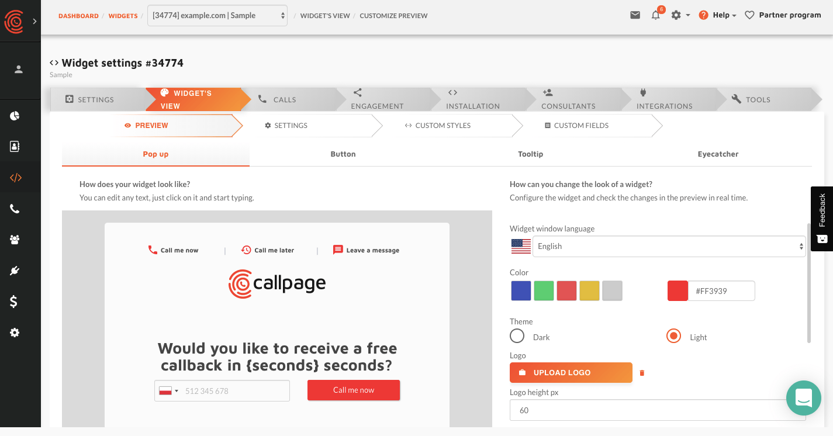Open the team users sidebar icon

pyautogui.click(x=15, y=240)
